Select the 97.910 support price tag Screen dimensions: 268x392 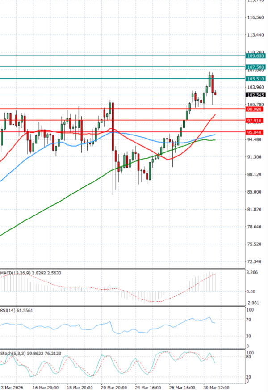pyautogui.click(x=256, y=121)
